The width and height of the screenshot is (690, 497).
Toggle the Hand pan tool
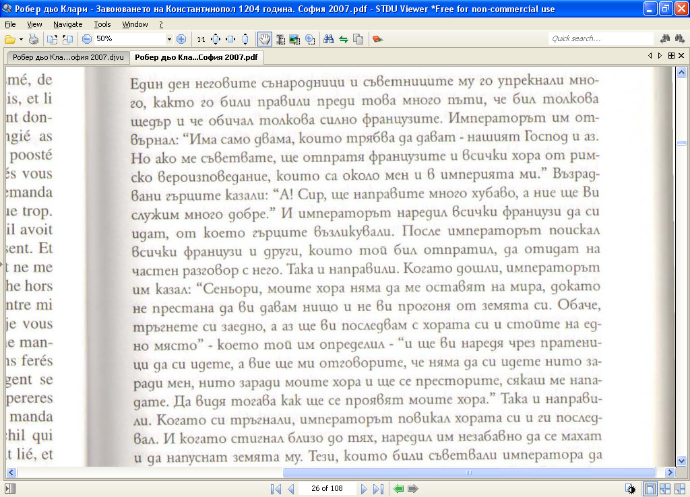click(x=265, y=39)
